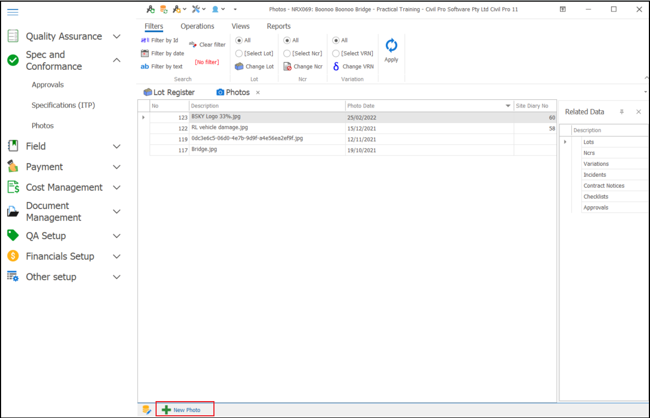Open the Operations ribbon tab

pos(197,26)
